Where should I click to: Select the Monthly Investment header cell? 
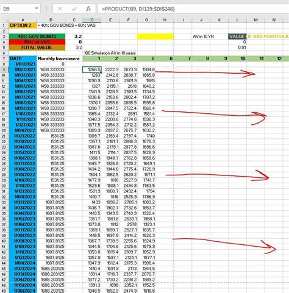tap(59, 58)
